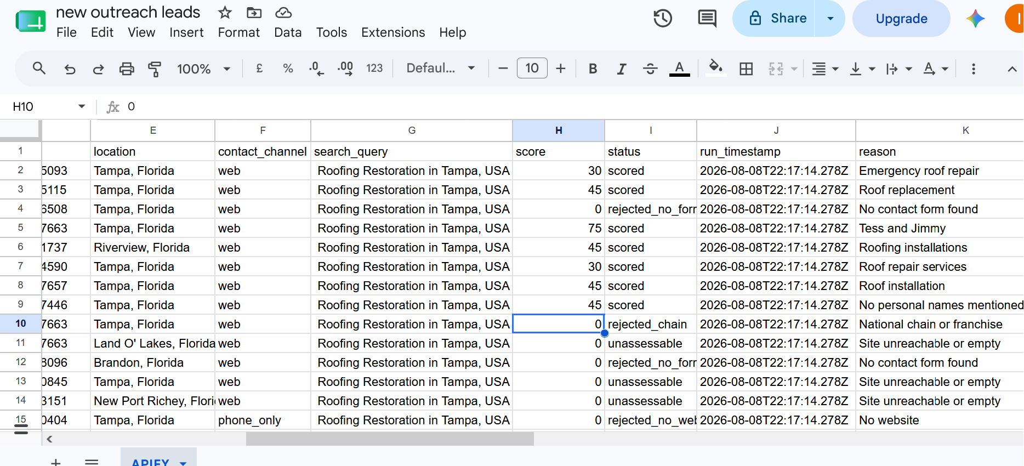The image size is (1024, 466).
Task: Open the Edit menu
Action: point(102,32)
